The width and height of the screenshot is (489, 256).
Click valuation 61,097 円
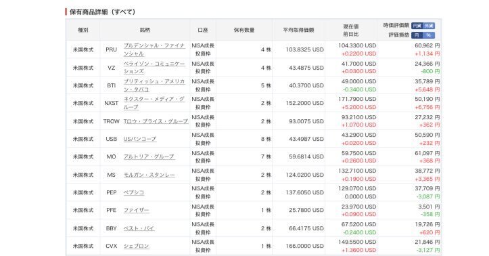(427, 153)
